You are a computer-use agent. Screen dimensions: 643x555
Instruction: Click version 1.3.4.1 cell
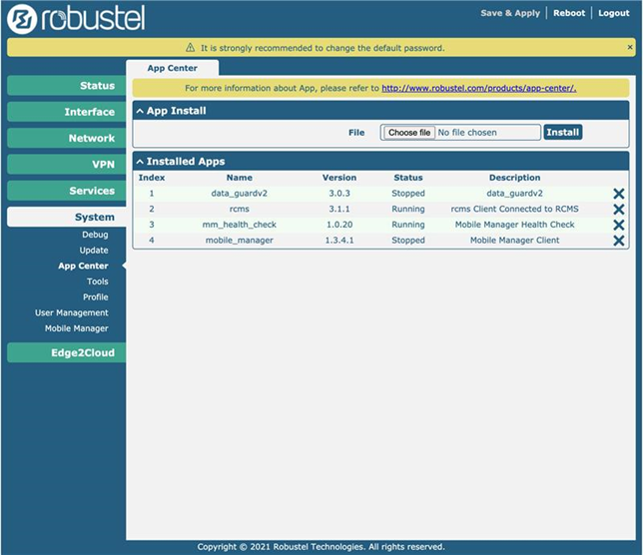click(x=339, y=241)
